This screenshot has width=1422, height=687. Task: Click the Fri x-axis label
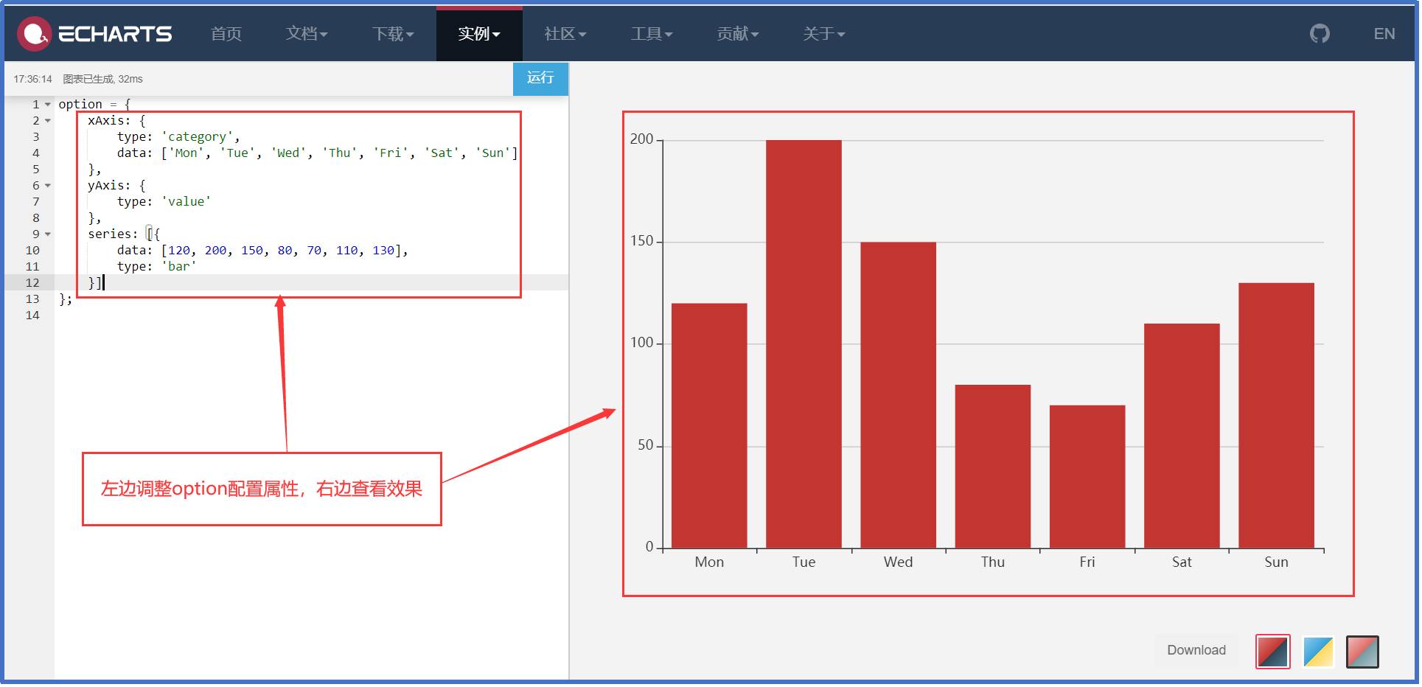click(x=1087, y=562)
